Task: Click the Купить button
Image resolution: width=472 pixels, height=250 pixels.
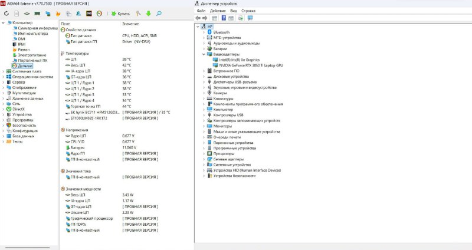Action: (120, 14)
